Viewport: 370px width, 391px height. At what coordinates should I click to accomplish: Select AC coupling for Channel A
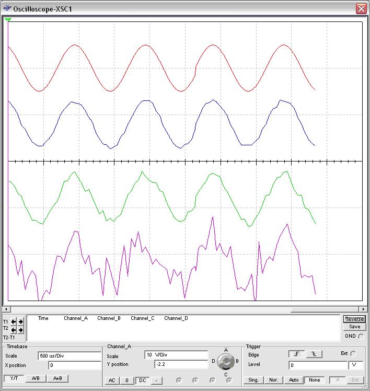click(x=112, y=380)
